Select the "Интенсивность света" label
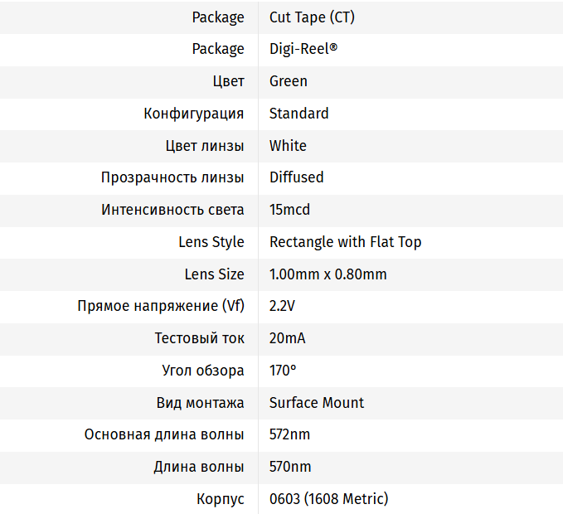The height and width of the screenshot is (514, 563). point(172,210)
